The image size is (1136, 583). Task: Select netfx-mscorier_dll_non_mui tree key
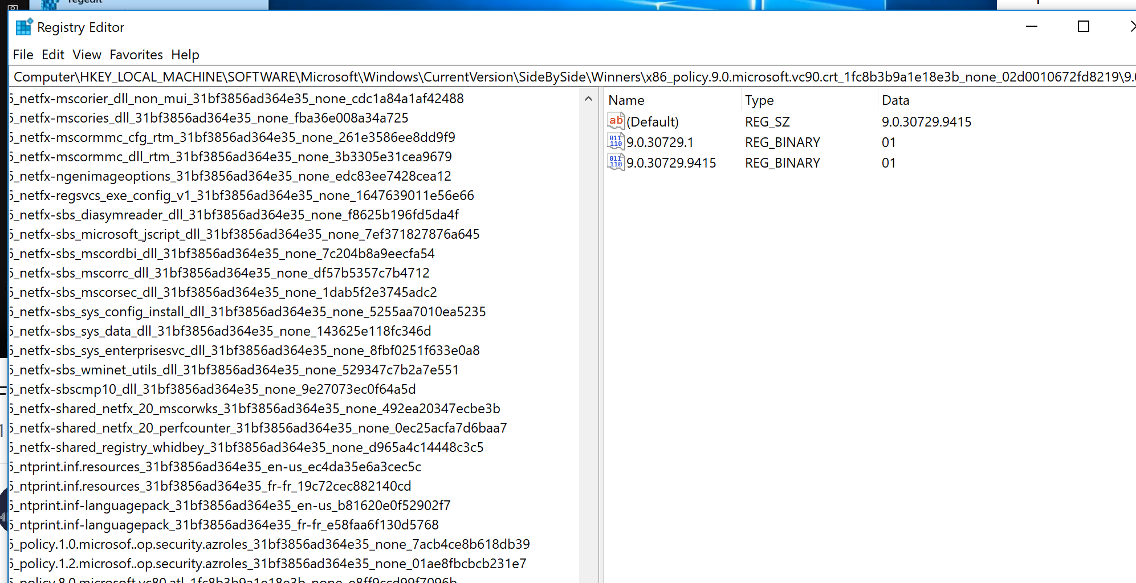(237, 99)
